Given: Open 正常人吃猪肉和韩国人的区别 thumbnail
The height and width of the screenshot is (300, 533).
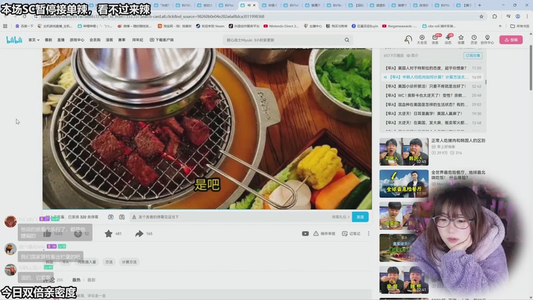Looking at the screenshot, I should (404, 151).
